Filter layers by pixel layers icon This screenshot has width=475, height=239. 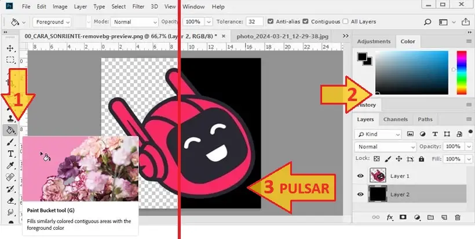pos(410,134)
